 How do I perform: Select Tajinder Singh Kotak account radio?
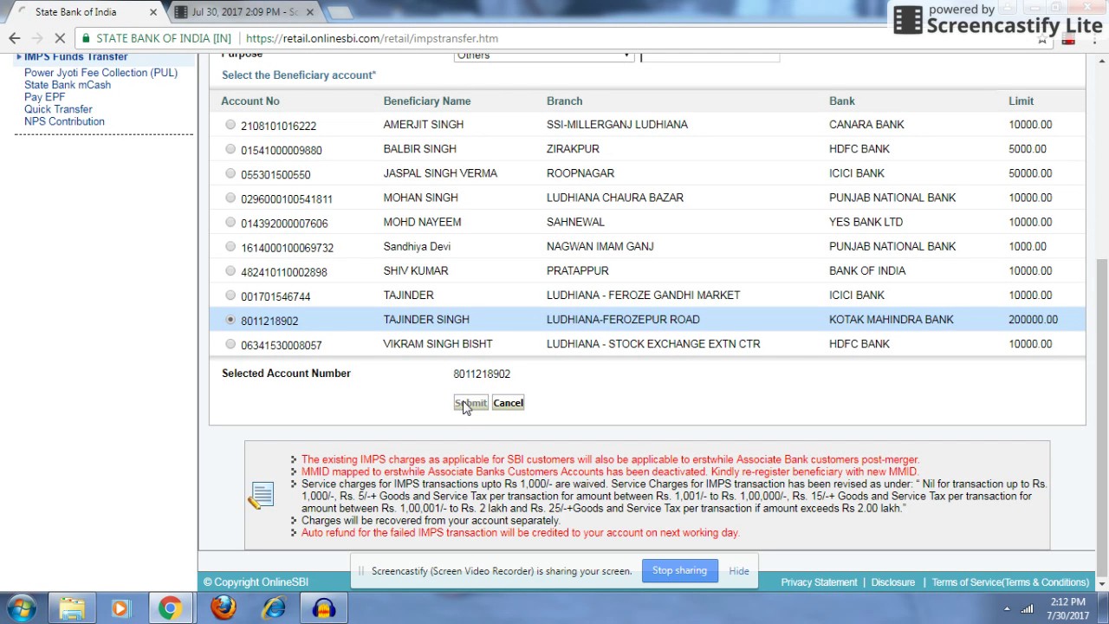[230, 319]
